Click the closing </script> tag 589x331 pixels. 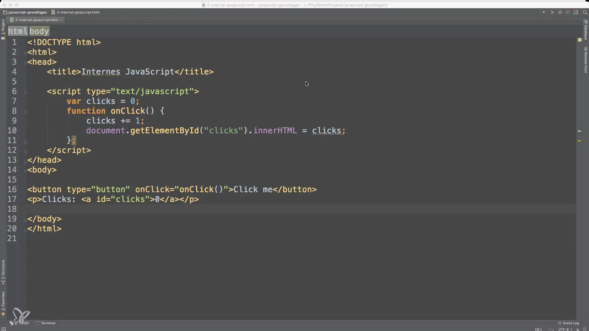click(69, 150)
